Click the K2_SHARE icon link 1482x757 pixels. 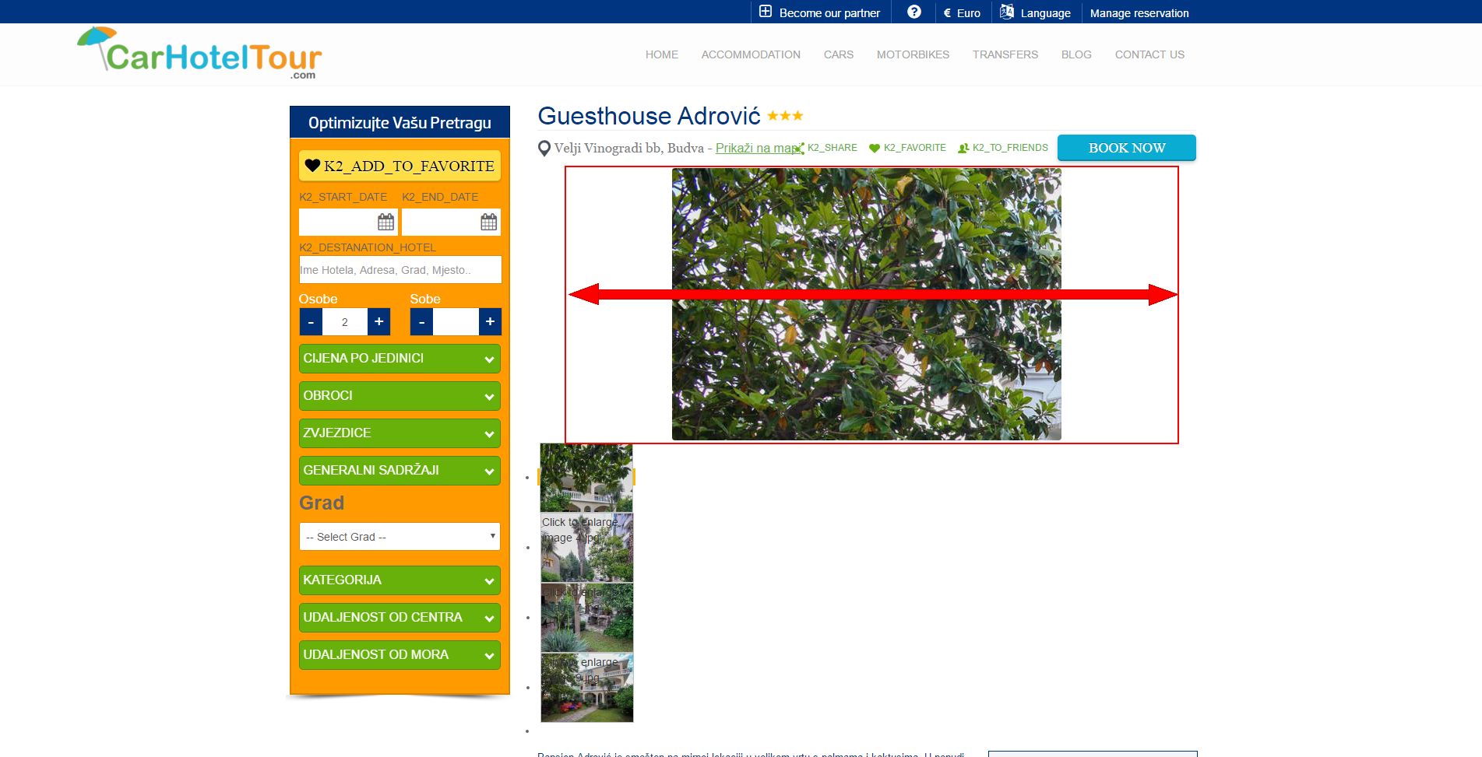click(x=800, y=148)
